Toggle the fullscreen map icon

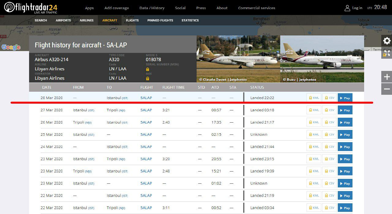pyautogui.click(x=387, y=53)
